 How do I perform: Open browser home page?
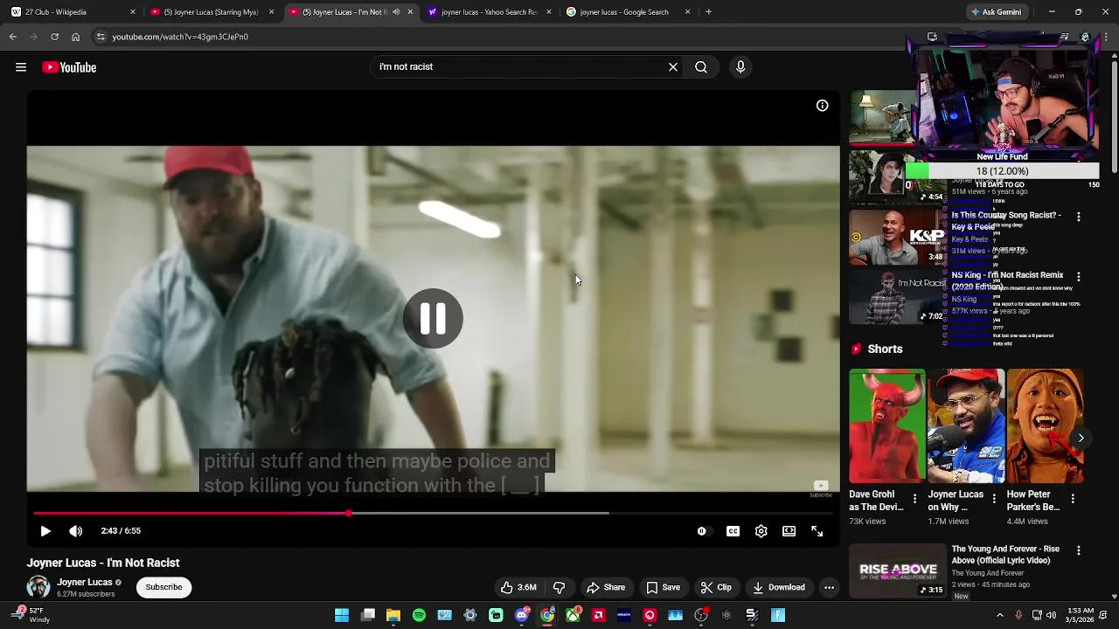pos(75,37)
